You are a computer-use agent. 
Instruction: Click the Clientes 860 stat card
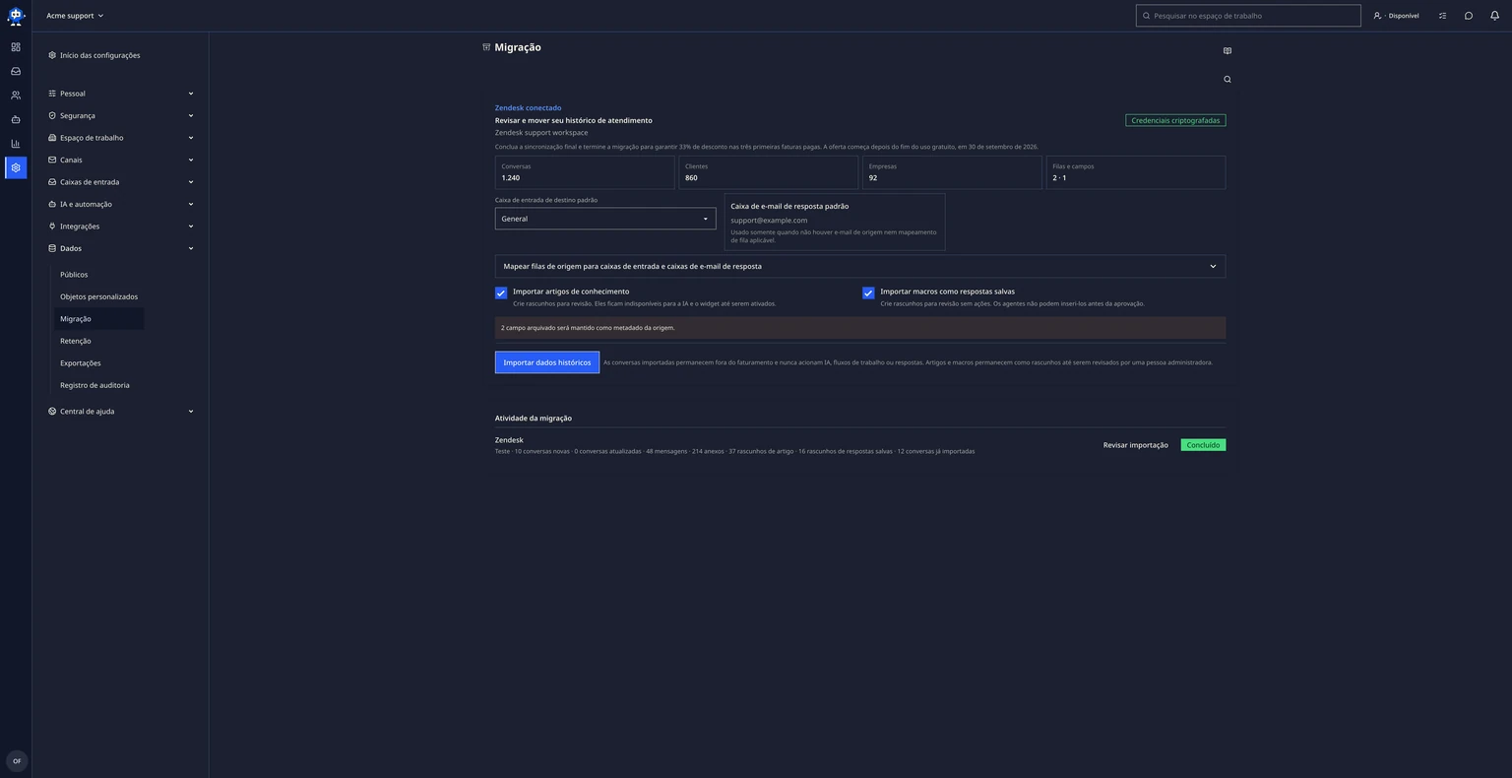coord(768,172)
